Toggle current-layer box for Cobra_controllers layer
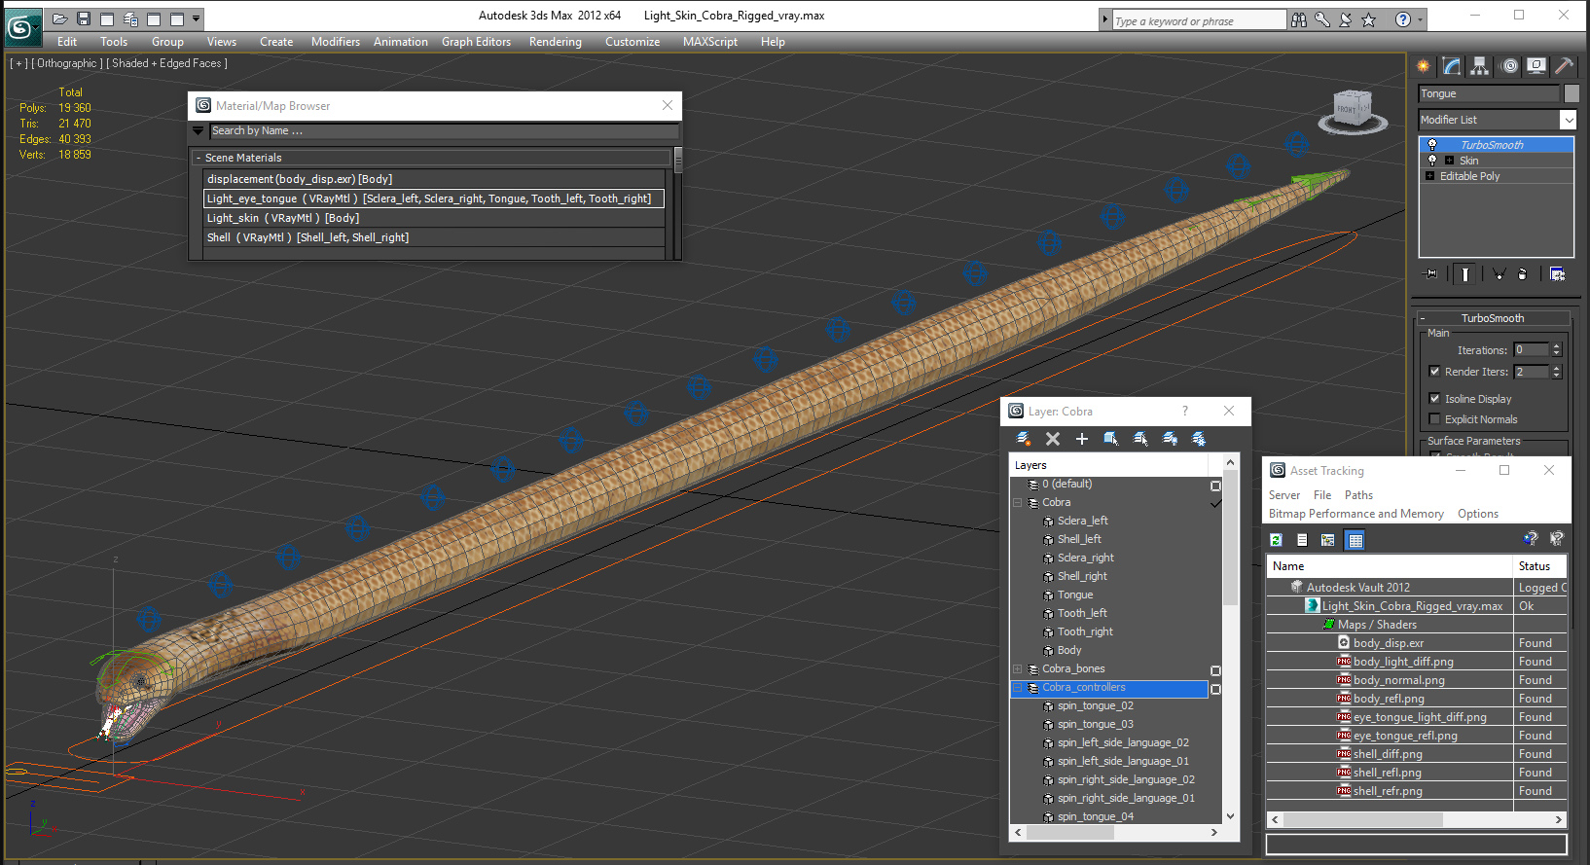 click(x=1215, y=689)
